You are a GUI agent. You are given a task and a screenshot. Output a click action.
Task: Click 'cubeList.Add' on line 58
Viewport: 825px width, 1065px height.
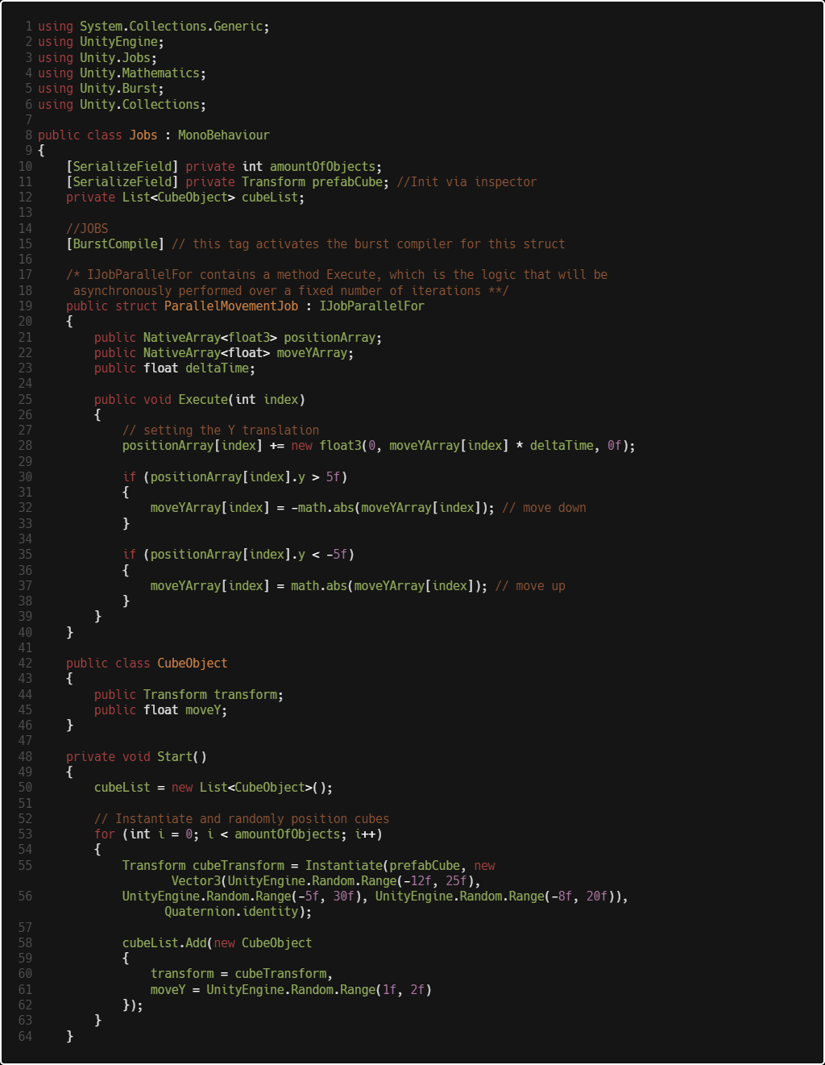164,943
